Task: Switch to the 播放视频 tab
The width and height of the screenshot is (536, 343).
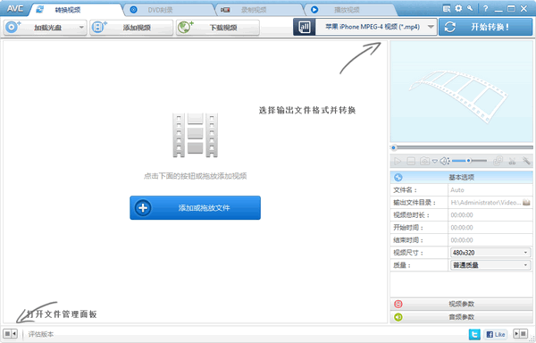Action: coord(347,10)
